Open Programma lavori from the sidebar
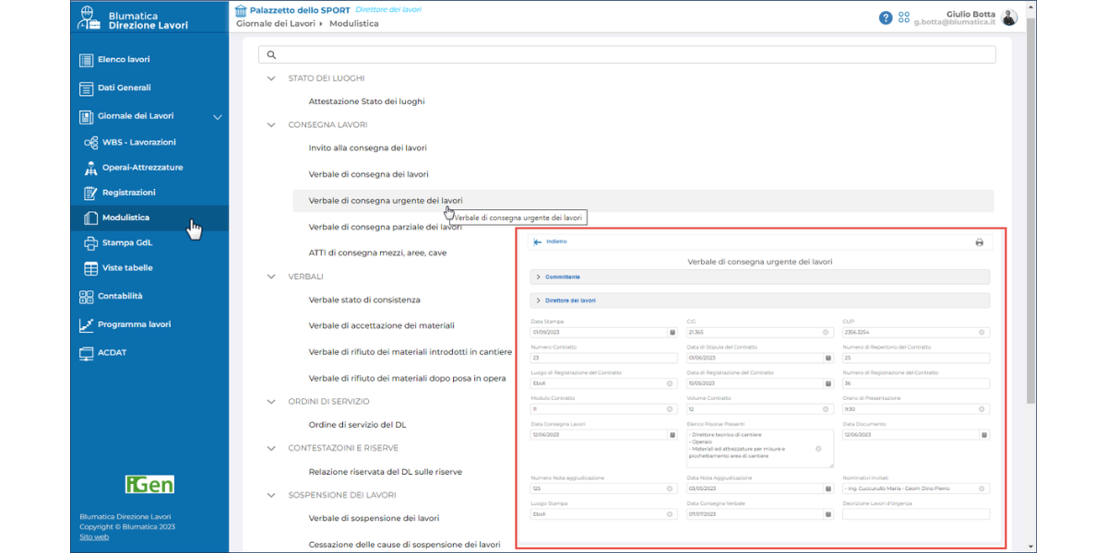The height and width of the screenshot is (553, 1107). 134,324
